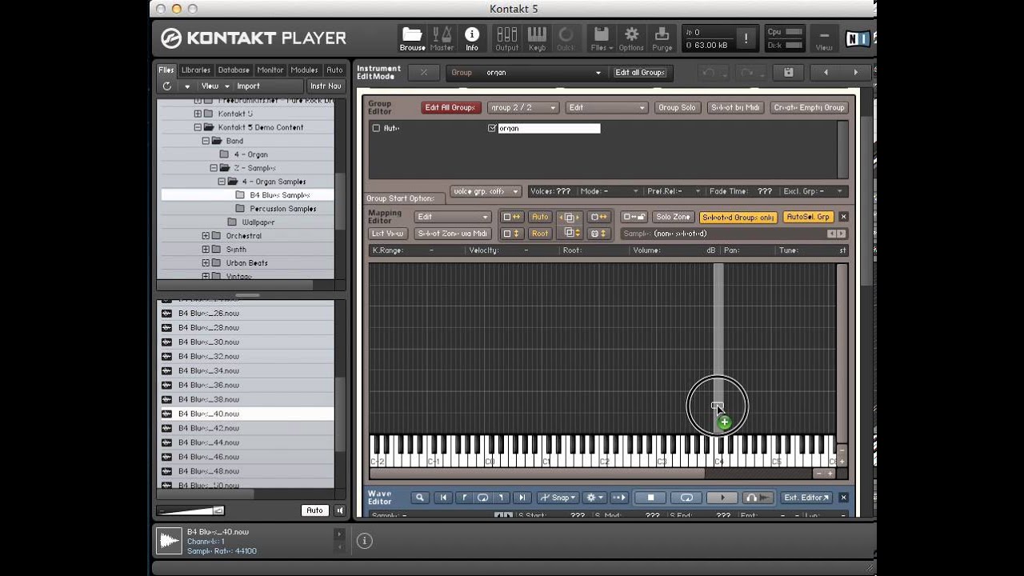Toggle Selected Groups only
Viewport: 1024px width, 576px height.
click(x=738, y=217)
